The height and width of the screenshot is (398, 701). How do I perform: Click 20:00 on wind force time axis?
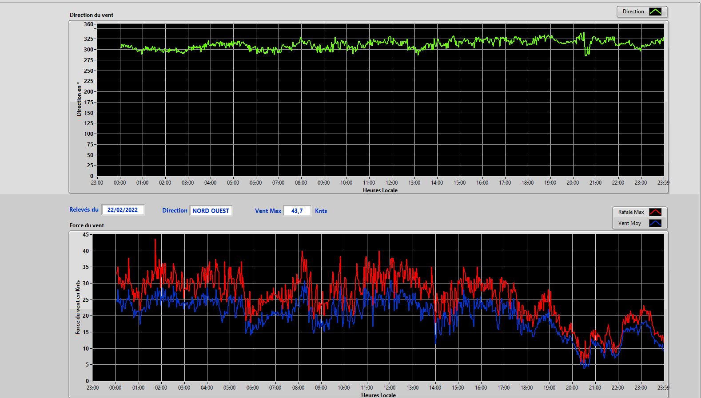pos(572,388)
